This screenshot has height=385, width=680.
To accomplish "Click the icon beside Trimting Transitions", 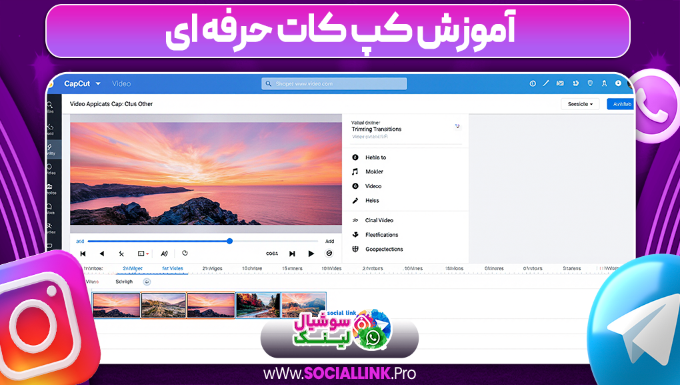I will [x=457, y=126].
